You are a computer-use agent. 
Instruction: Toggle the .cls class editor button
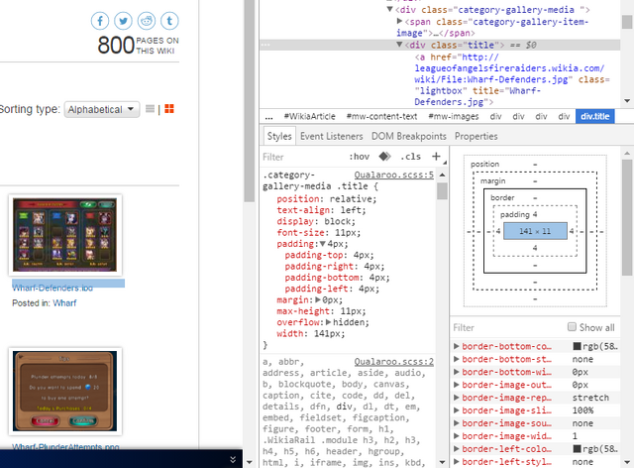[x=410, y=157]
